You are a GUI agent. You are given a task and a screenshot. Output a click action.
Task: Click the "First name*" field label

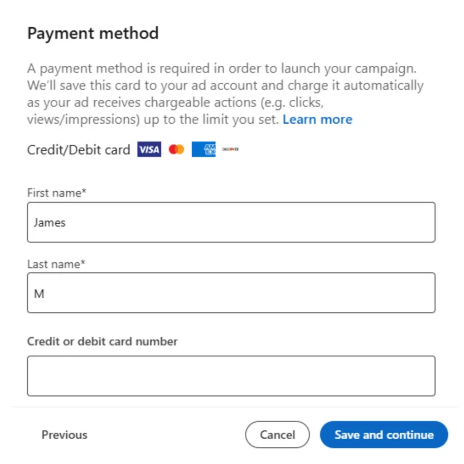pyautogui.click(x=57, y=193)
